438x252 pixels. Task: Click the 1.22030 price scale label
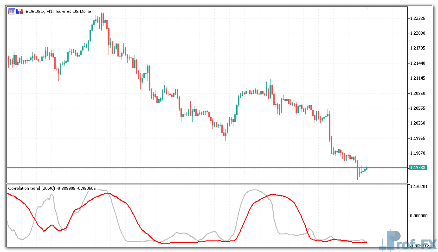pyautogui.click(x=418, y=33)
